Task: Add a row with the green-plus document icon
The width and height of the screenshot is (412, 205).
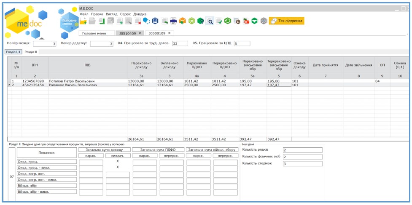Action: [x=120, y=21]
